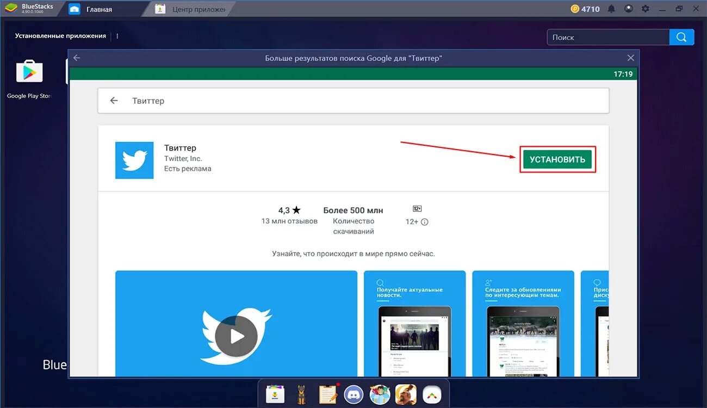Viewport: 707px width, 408px height.
Task: Click the 'Установленные приложения' heading
Action: tap(60, 36)
